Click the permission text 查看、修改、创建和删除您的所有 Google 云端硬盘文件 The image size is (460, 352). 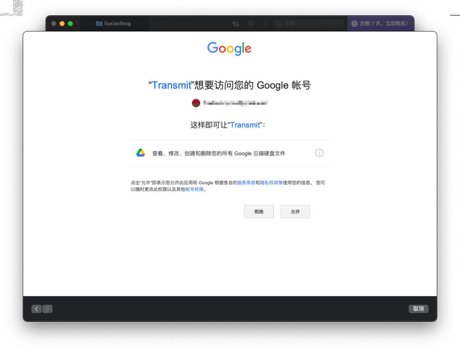pos(218,153)
